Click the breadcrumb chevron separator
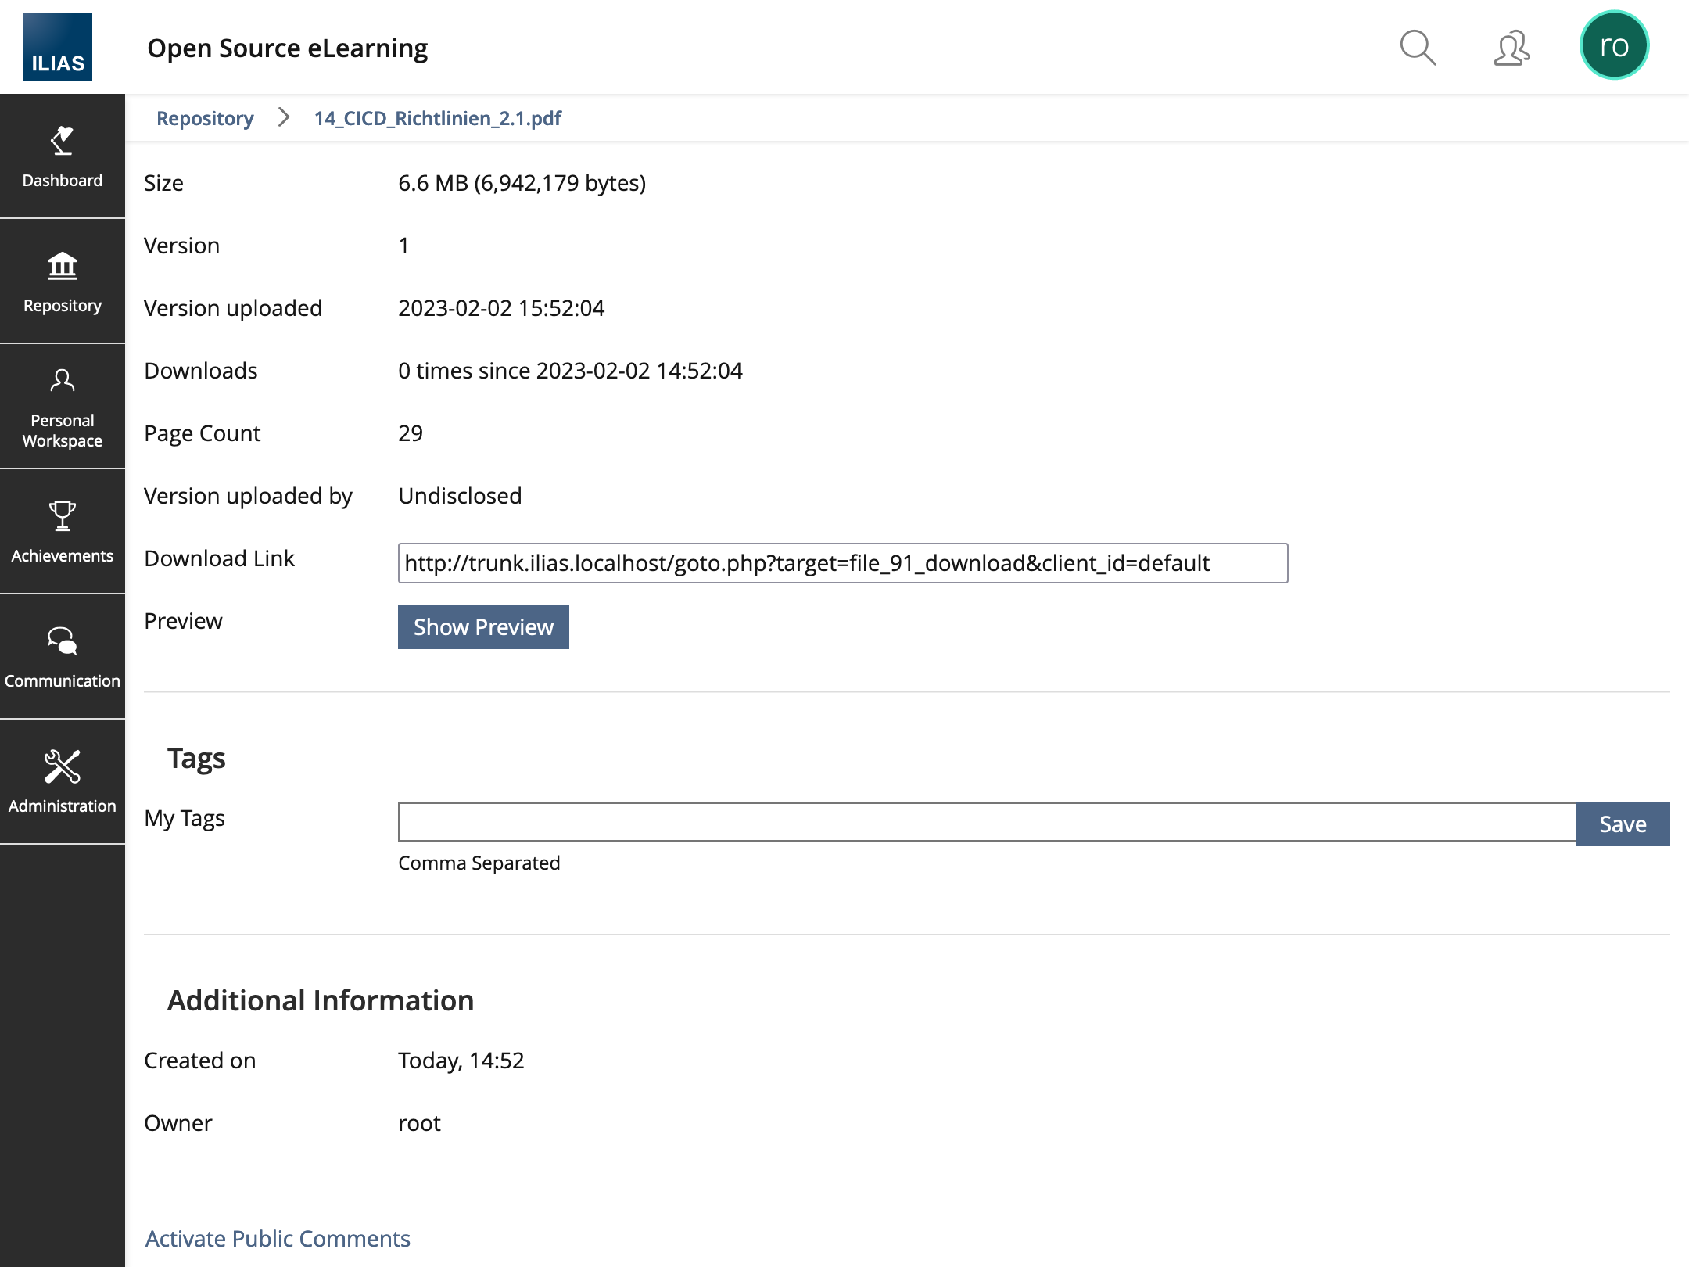Viewport: 1689px width, 1267px height. pos(284,118)
